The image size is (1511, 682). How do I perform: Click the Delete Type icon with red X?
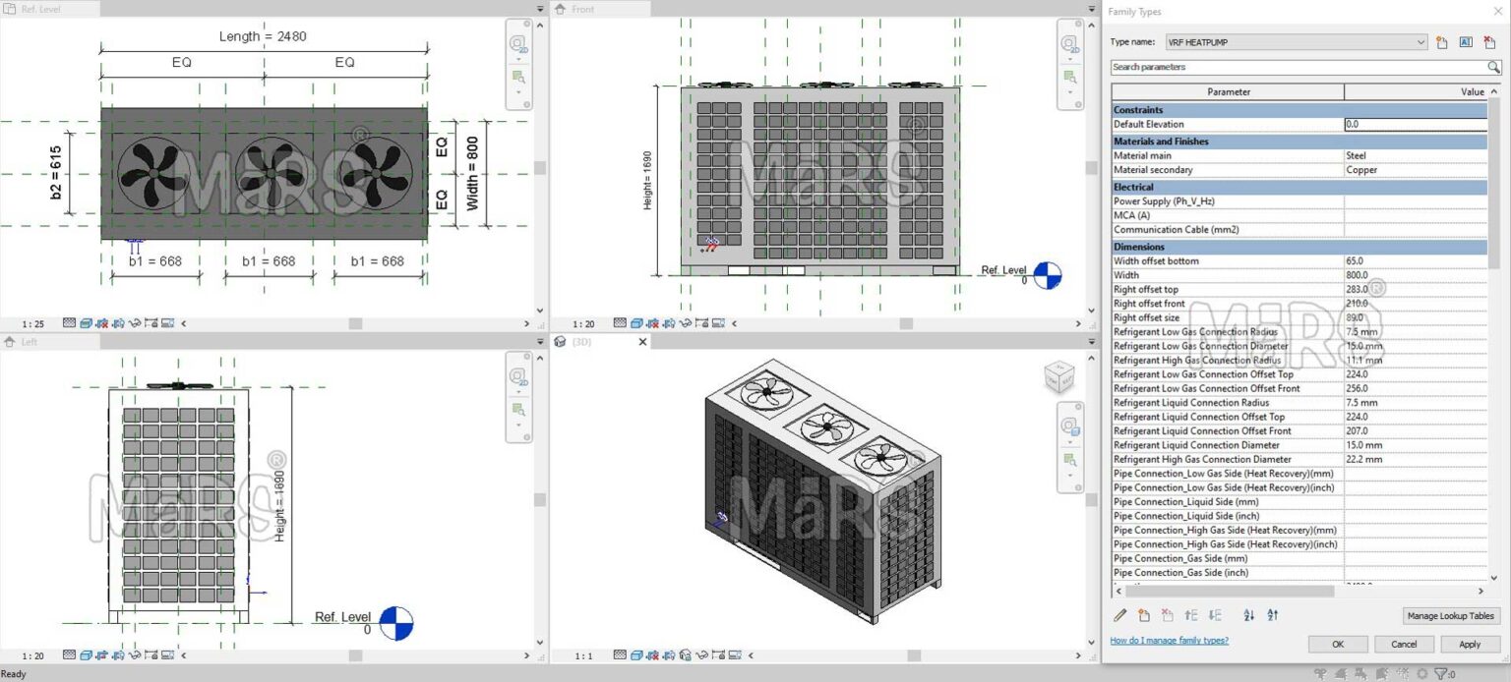click(1489, 42)
